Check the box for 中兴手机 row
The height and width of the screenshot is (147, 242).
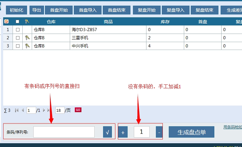click(x=18, y=46)
